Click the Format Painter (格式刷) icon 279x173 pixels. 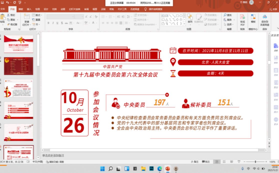coord(9,24)
